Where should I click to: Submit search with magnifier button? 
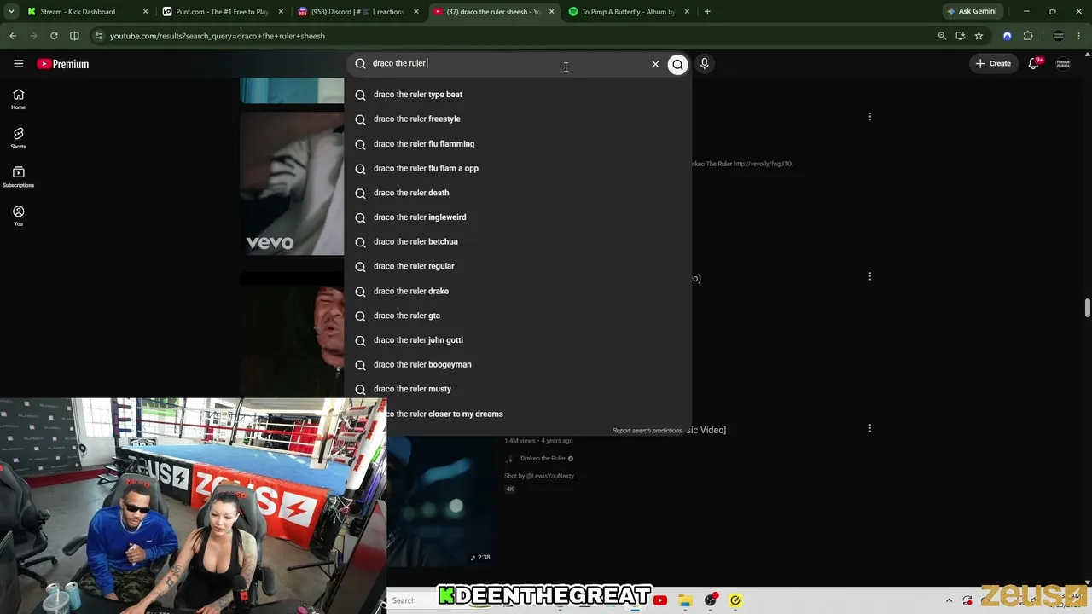pos(677,64)
